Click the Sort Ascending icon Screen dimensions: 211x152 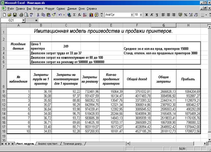[x=85, y=15]
